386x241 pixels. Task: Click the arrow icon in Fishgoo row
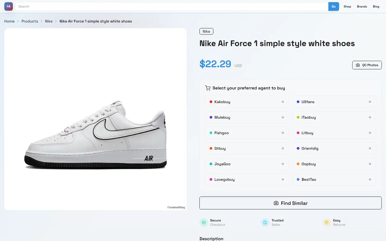click(x=283, y=133)
